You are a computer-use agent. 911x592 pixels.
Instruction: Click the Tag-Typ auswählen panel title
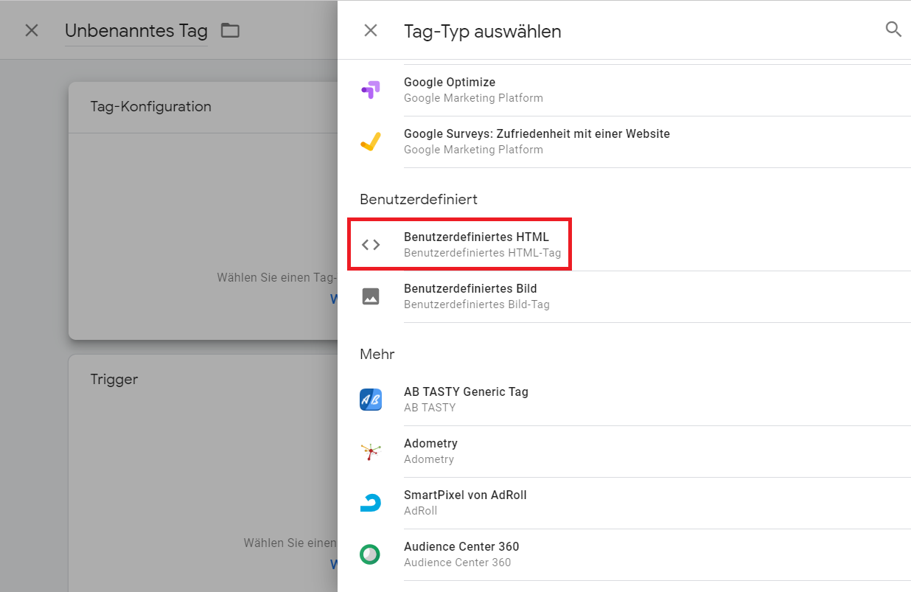coord(483,31)
